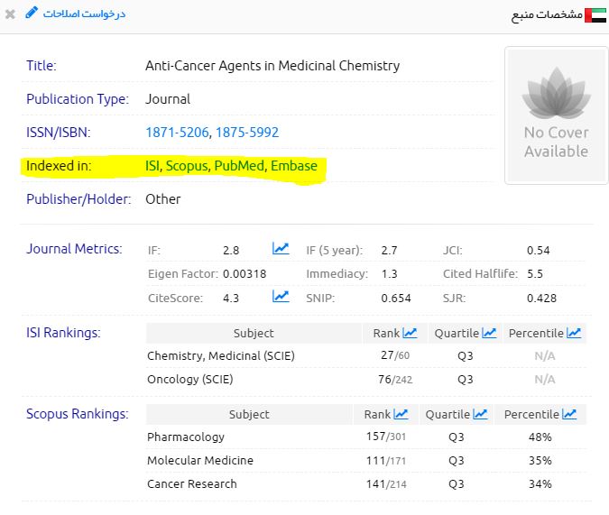609x515 pixels.
Task: Click the pencil edit icon
Action: tap(32, 14)
